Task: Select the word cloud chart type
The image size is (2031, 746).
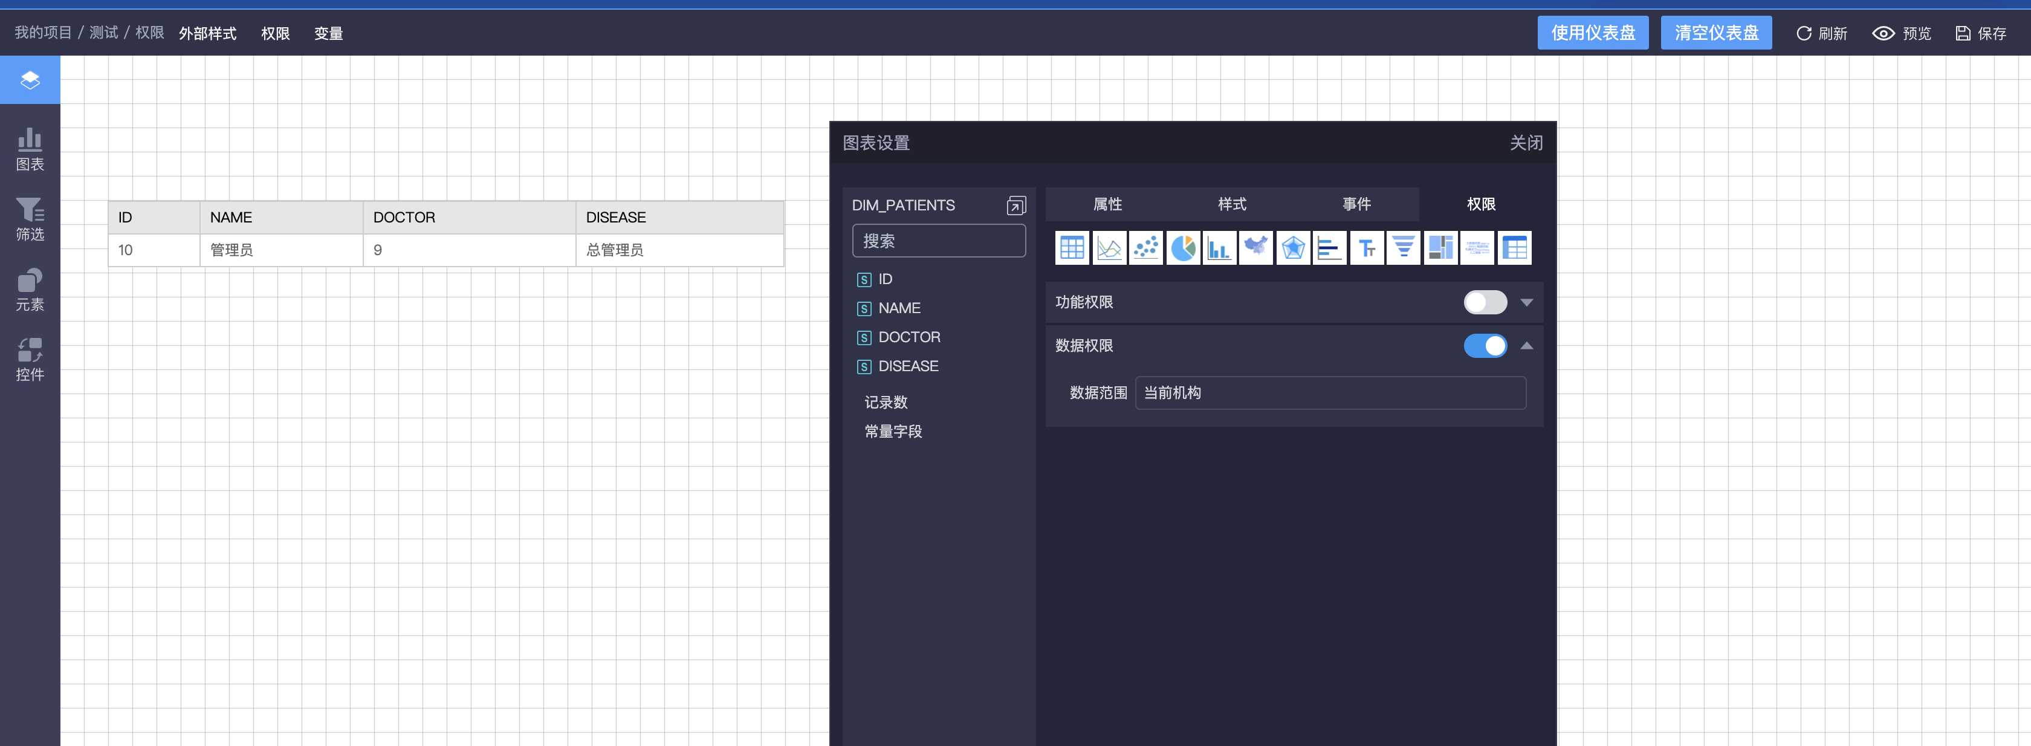Action: (x=1477, y=248)
